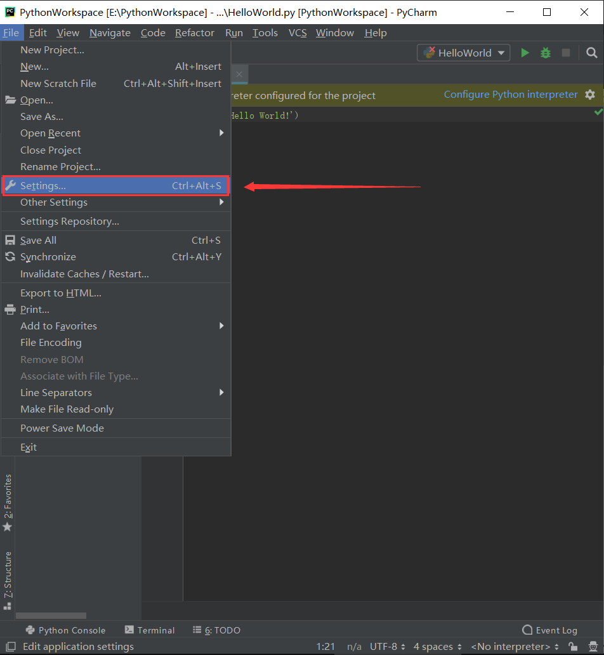The image size is (604, 655).
Task: Click the interpreter settings gear icon
Action: 590,94
